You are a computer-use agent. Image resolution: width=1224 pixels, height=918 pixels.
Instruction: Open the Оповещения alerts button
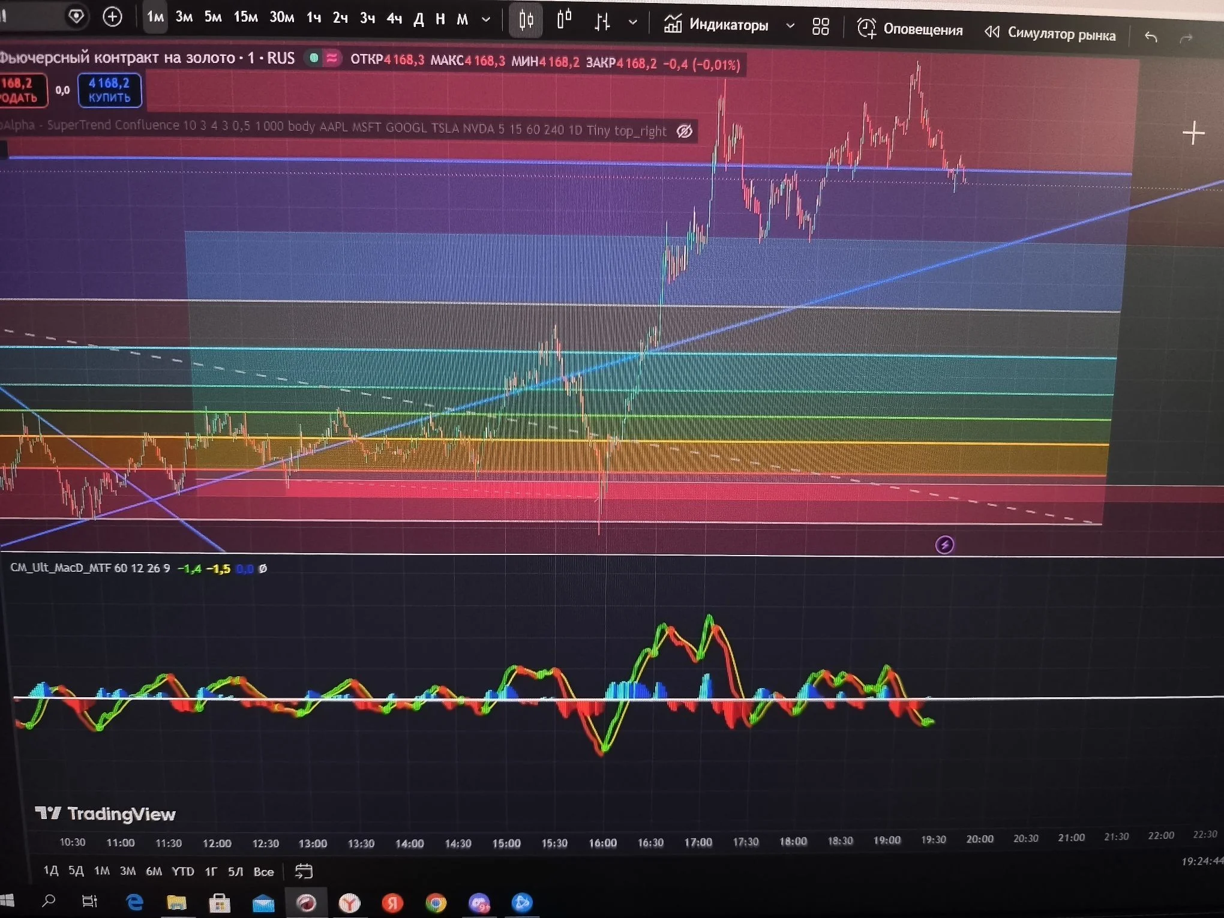(x=910, y=29)
